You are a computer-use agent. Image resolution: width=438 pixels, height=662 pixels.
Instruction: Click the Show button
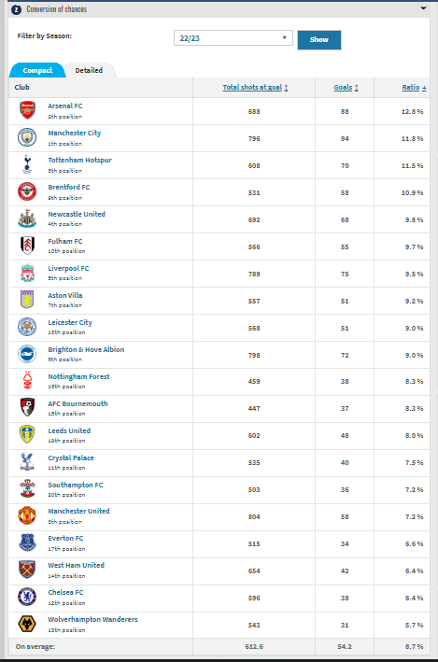pos(319,40)
